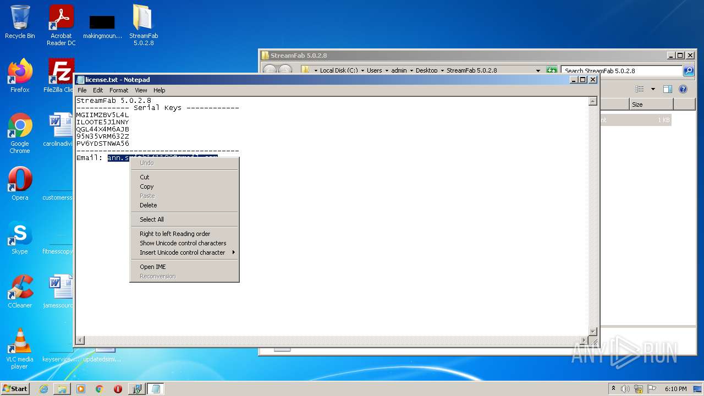Open the Notepad Help menu
This screenshot has height=396, width=704.
coord(159,90)
